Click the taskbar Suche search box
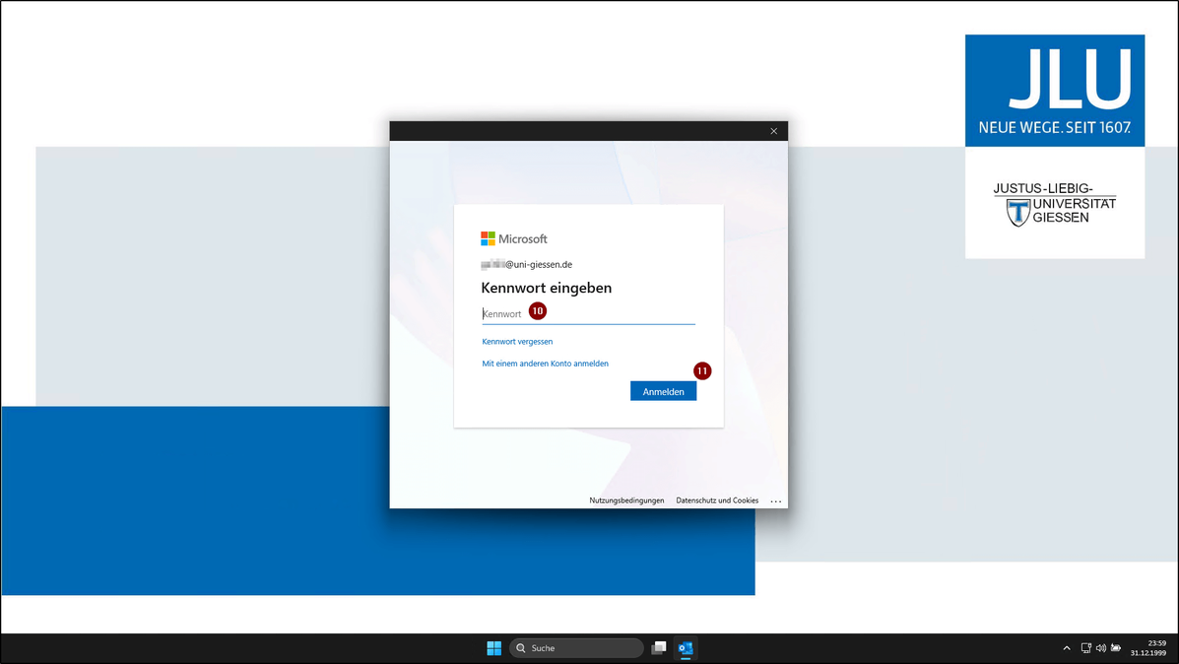 (x=576, y=648)
